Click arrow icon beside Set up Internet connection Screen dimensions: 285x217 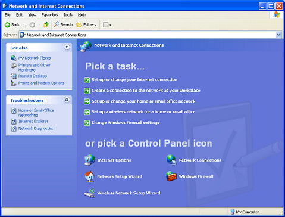[87, 80]
